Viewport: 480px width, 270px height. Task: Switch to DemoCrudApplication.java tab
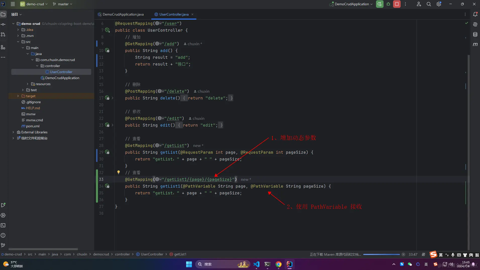(121, 14)
